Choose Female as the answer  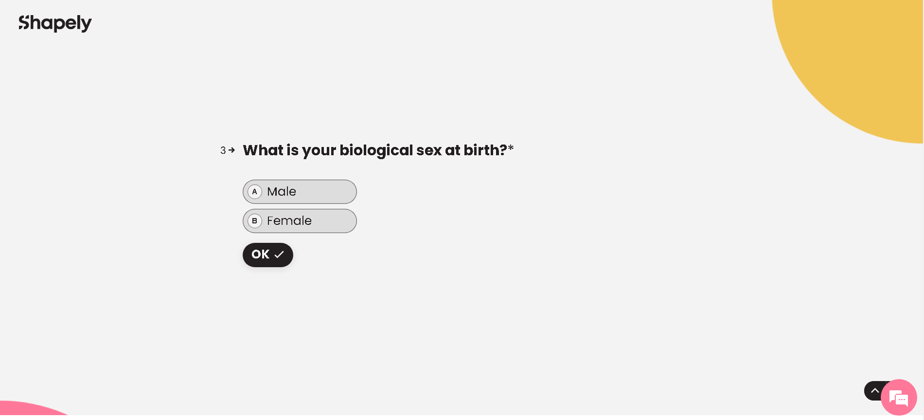(300, 221)
